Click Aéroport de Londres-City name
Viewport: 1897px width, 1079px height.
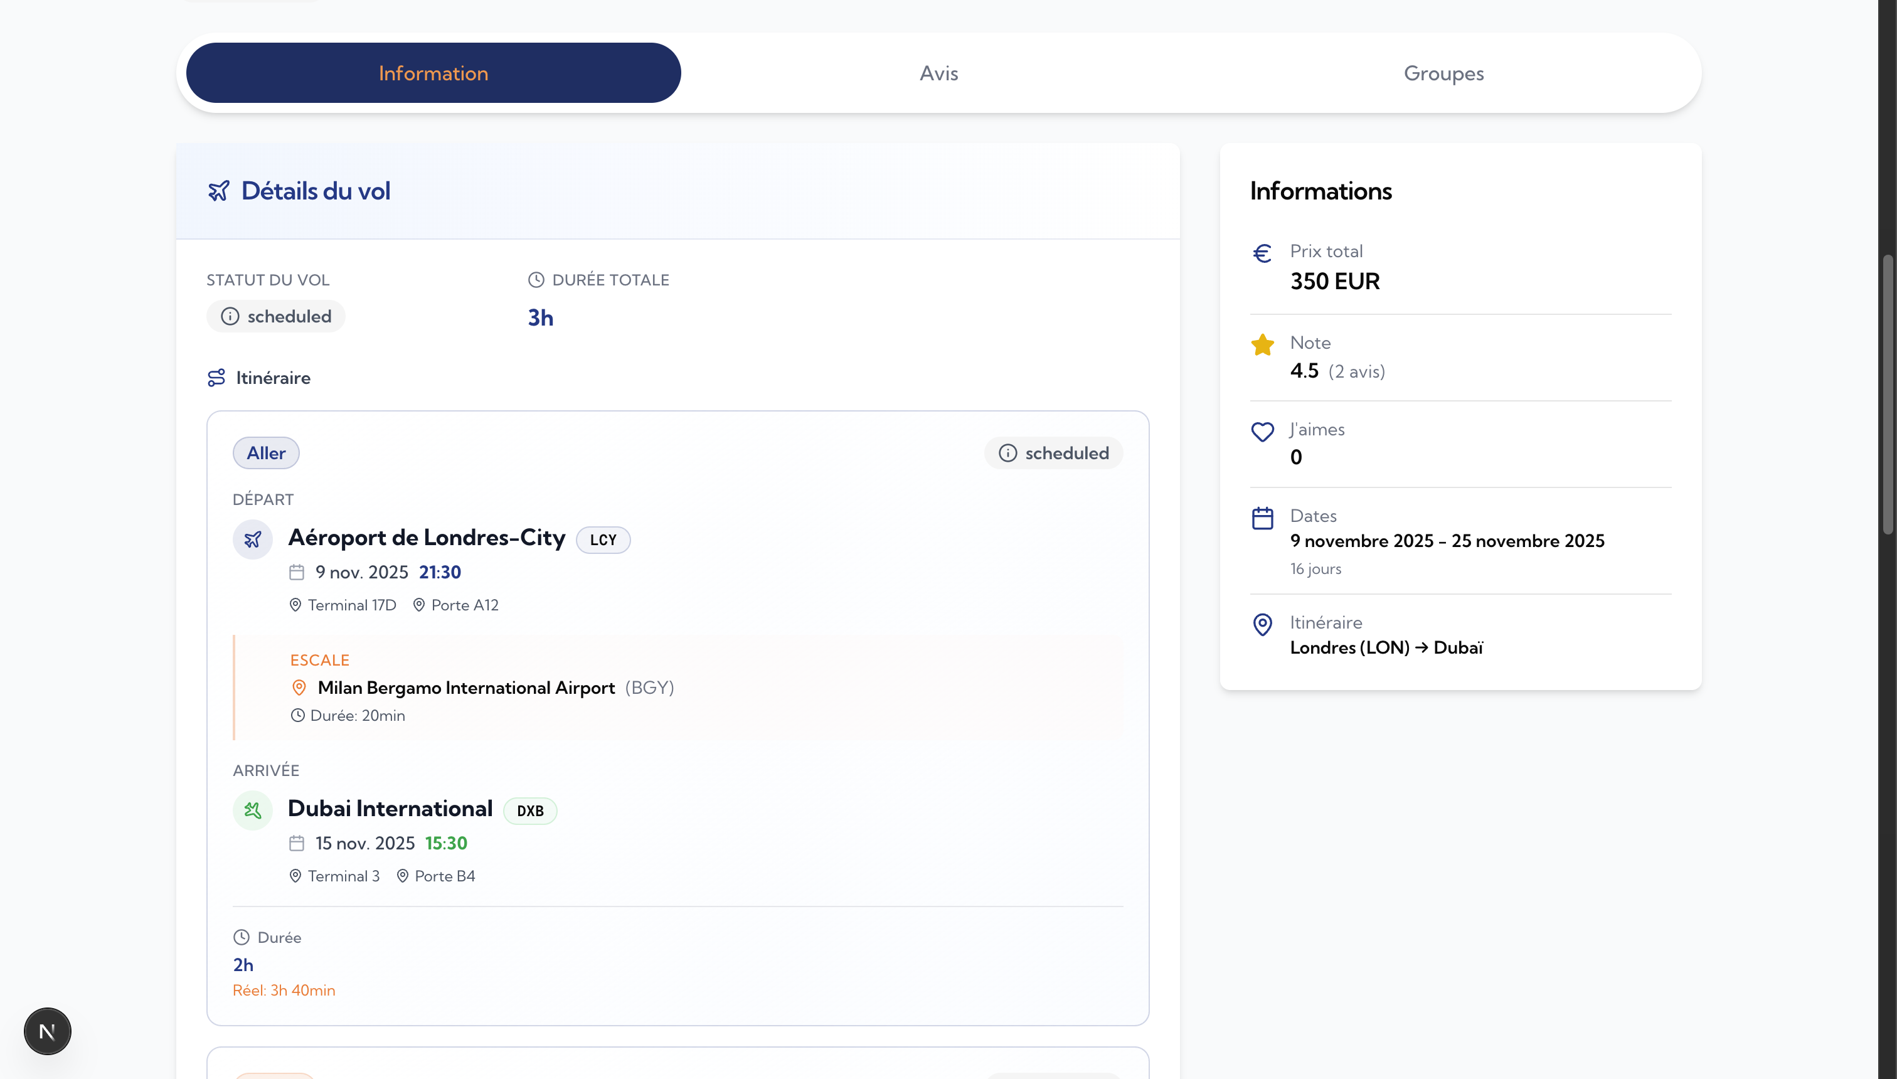(x=427, y=538)
